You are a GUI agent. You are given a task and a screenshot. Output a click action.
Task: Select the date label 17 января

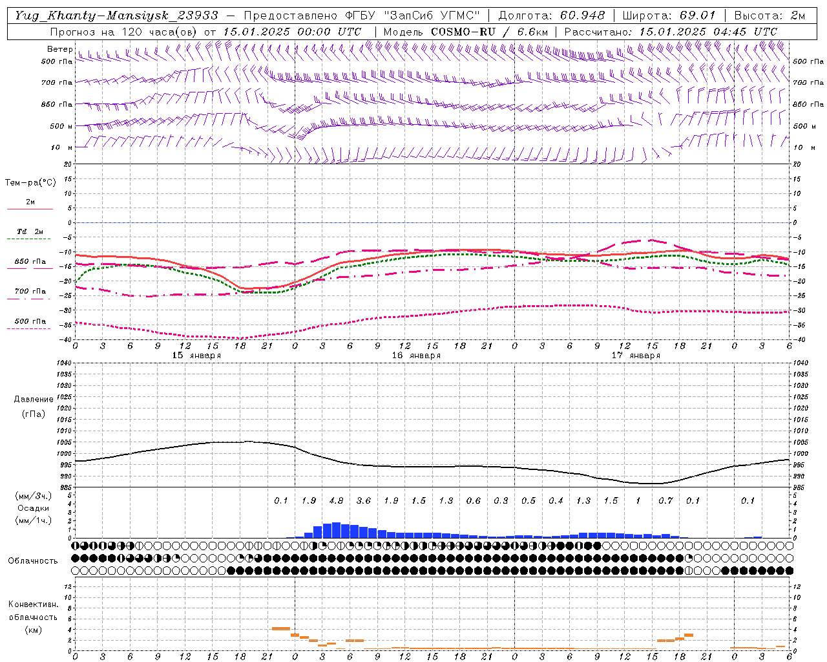[x=636, y=356]
